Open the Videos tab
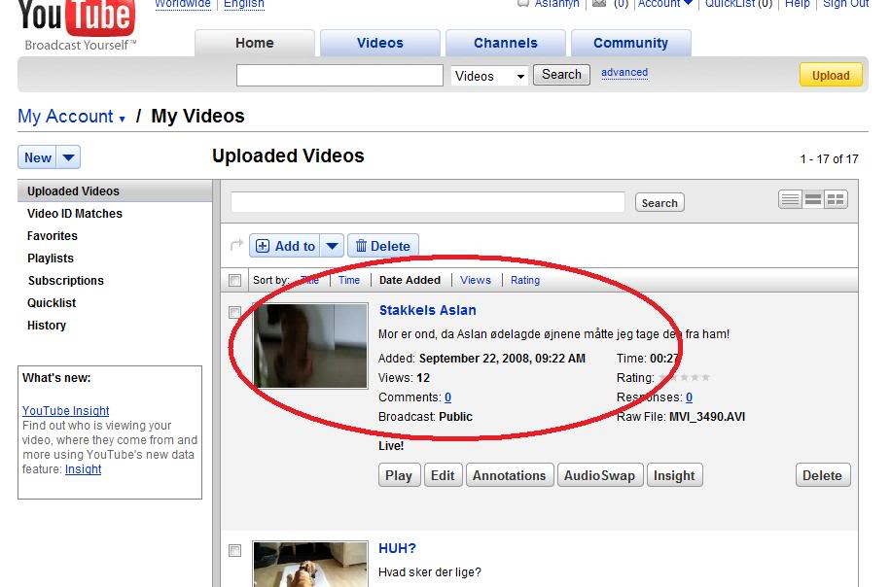 click(380, 43)
